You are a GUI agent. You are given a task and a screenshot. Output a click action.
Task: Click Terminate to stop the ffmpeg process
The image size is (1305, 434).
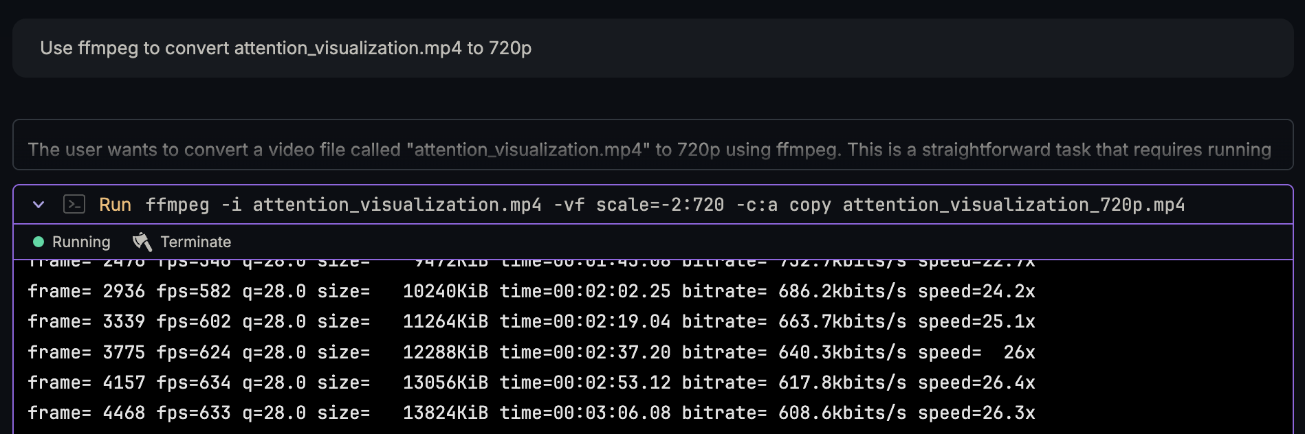tap(195, 242)
